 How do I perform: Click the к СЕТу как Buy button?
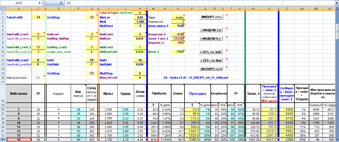pos(211,60)
